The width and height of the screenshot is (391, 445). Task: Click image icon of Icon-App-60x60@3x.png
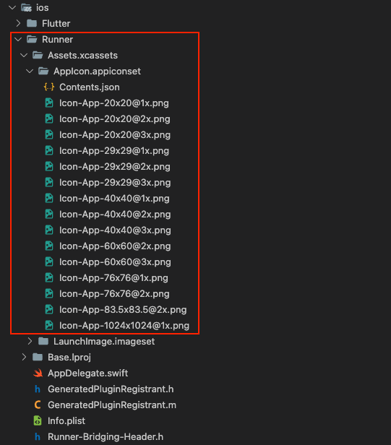coord(49,262)
